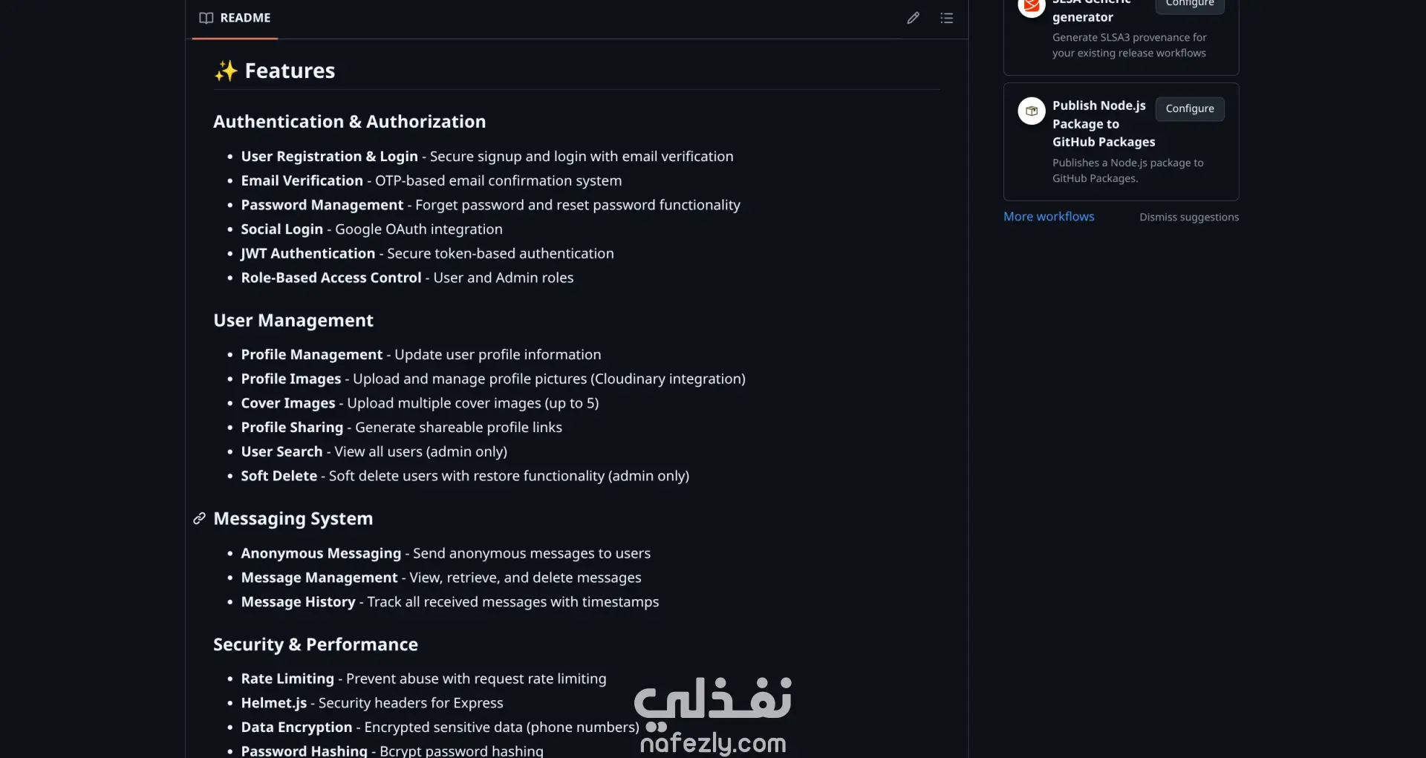
Task: Click the anchor link icon beside Messaging System
Action: tap(199, 518)
